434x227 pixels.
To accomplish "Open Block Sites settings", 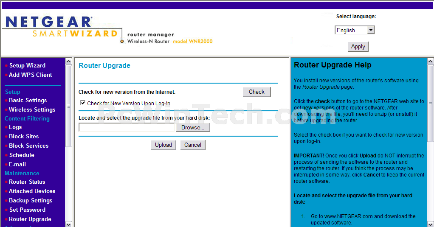I will (x=24, y=136).
